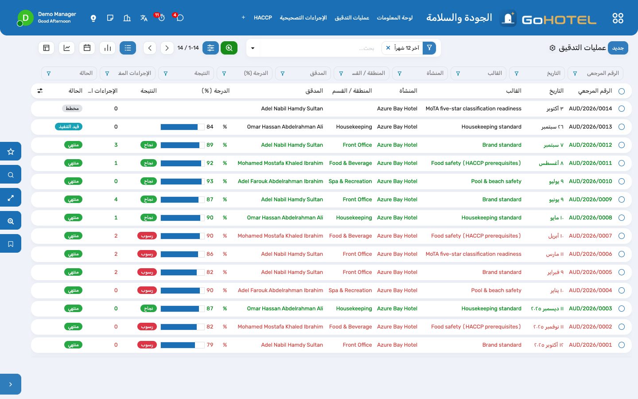Select row AUD/2026/0014
Image resolution: width=638 pixels, height=399 pixels.
tap(622, 109)
